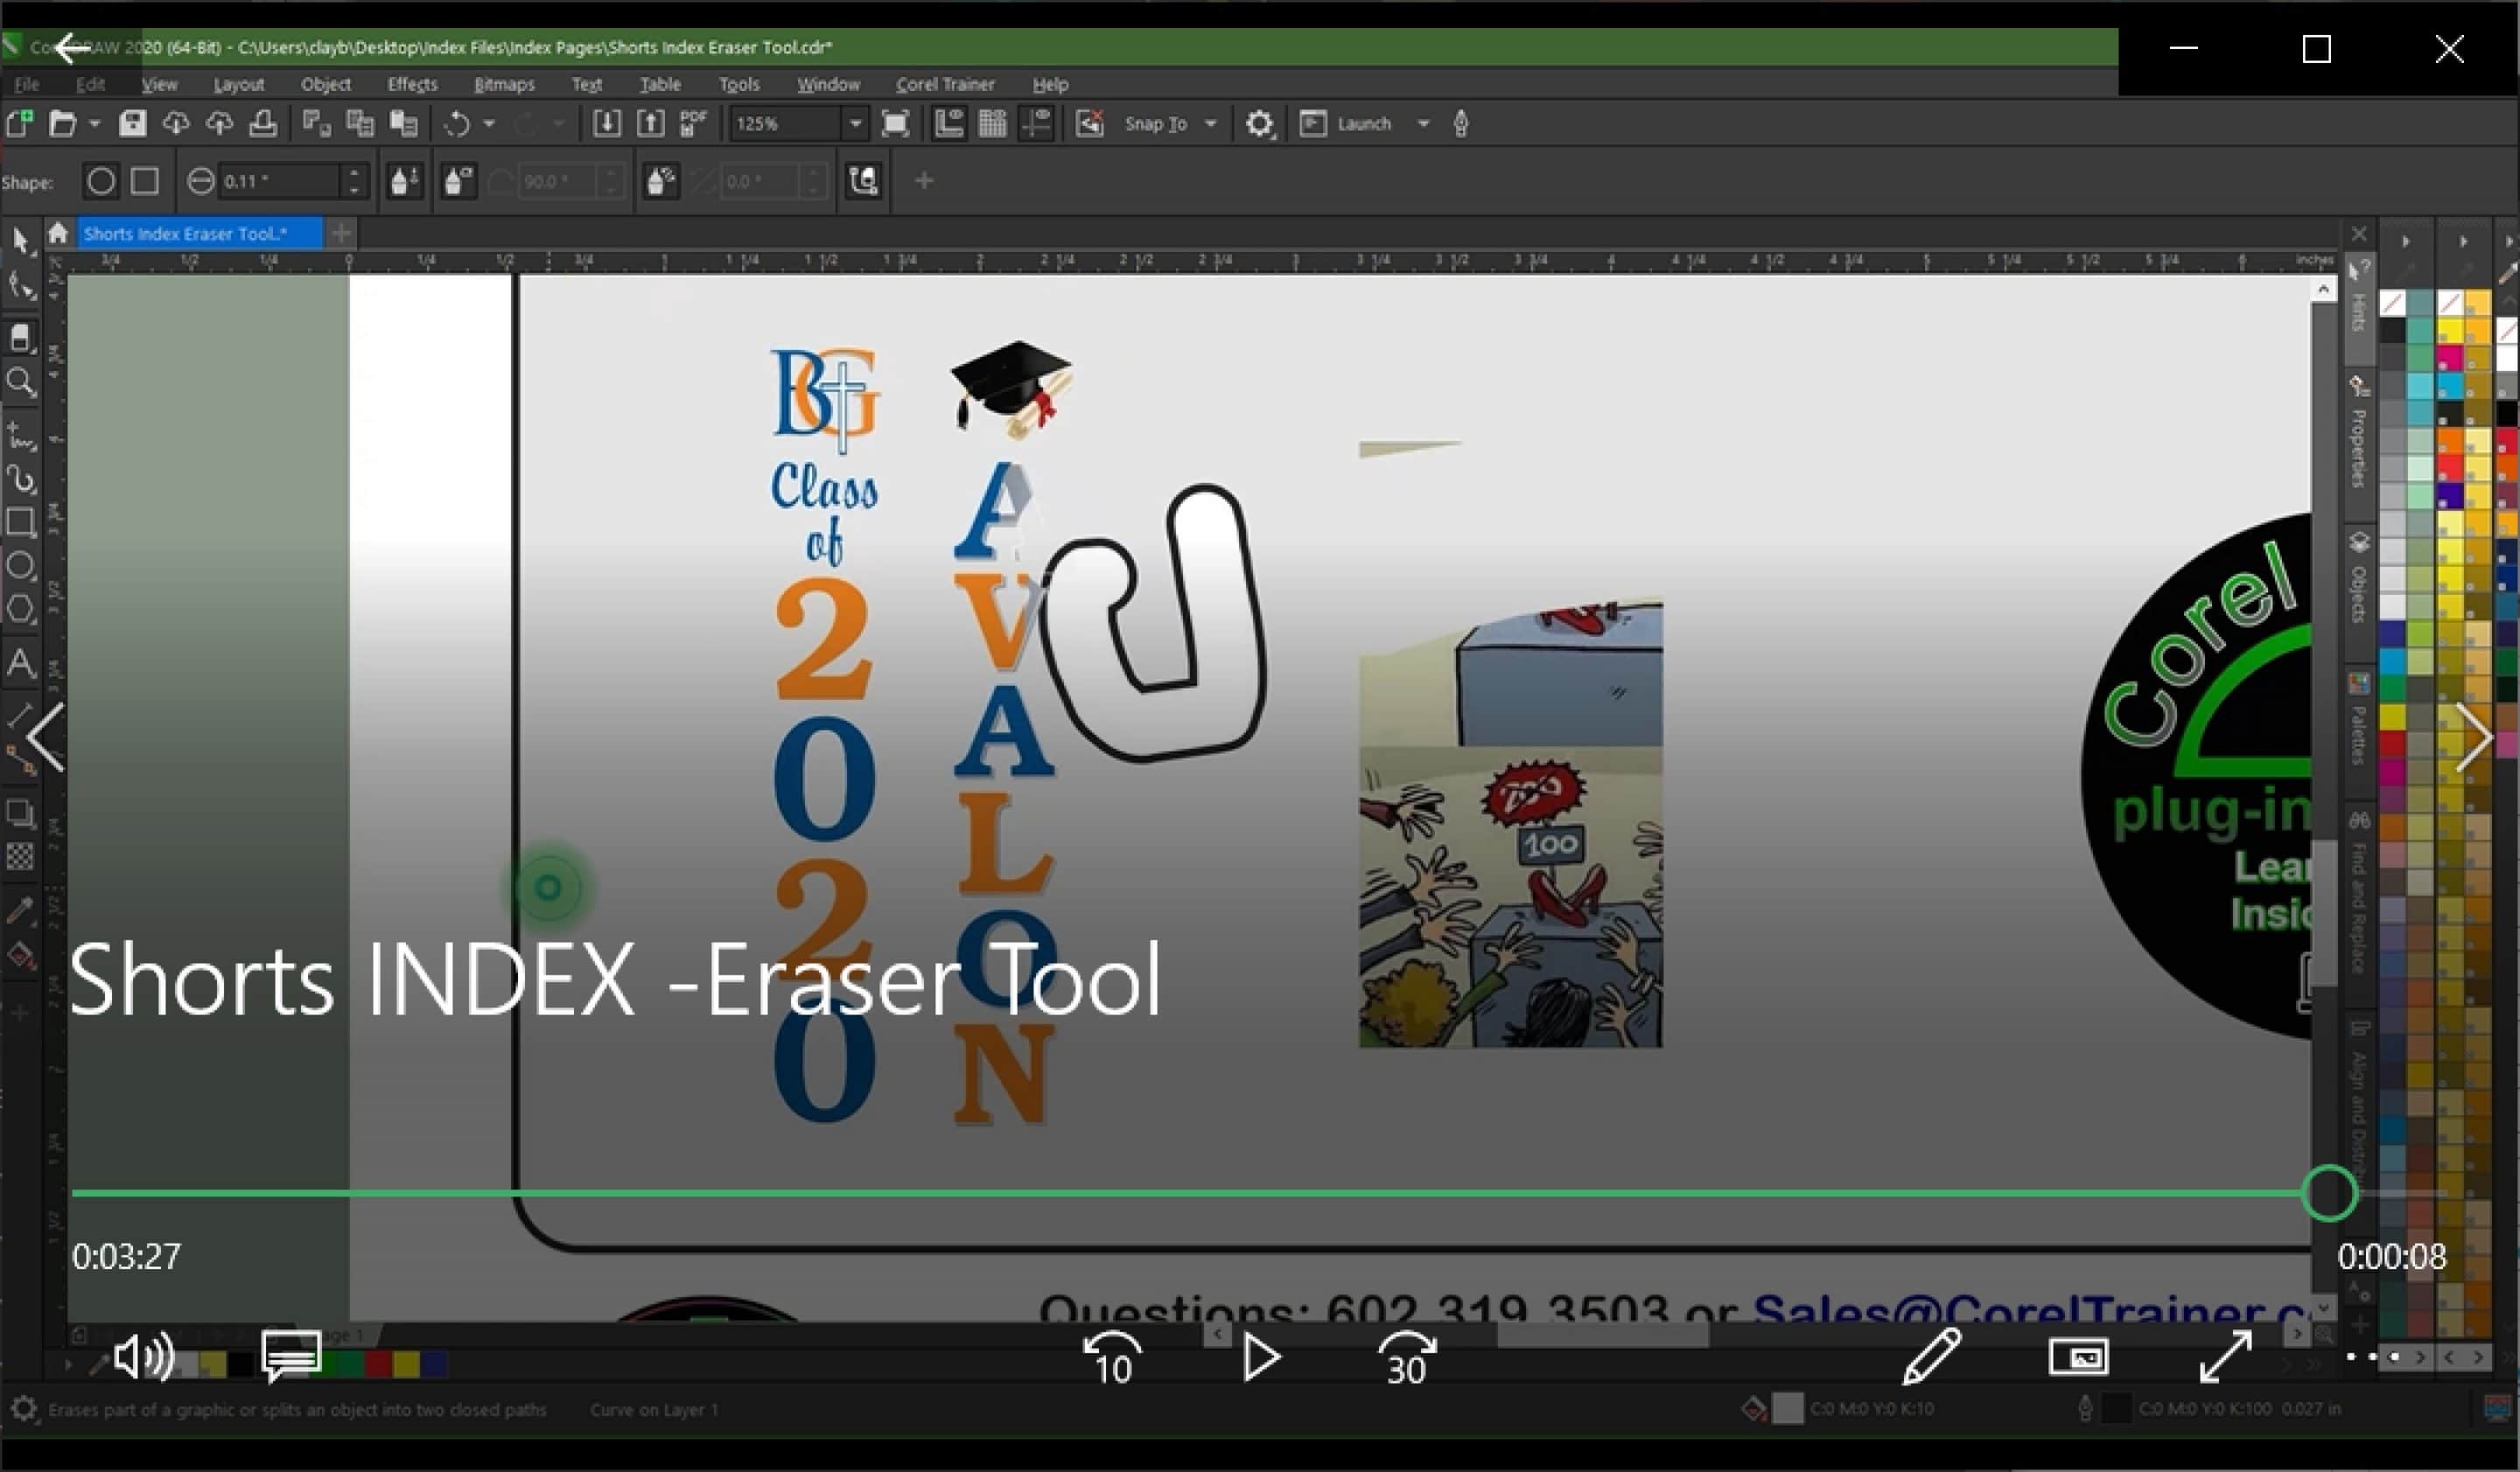Go back with the video player arrow
Viewport: 2520px width, 1472px height.
coord(71,47)
